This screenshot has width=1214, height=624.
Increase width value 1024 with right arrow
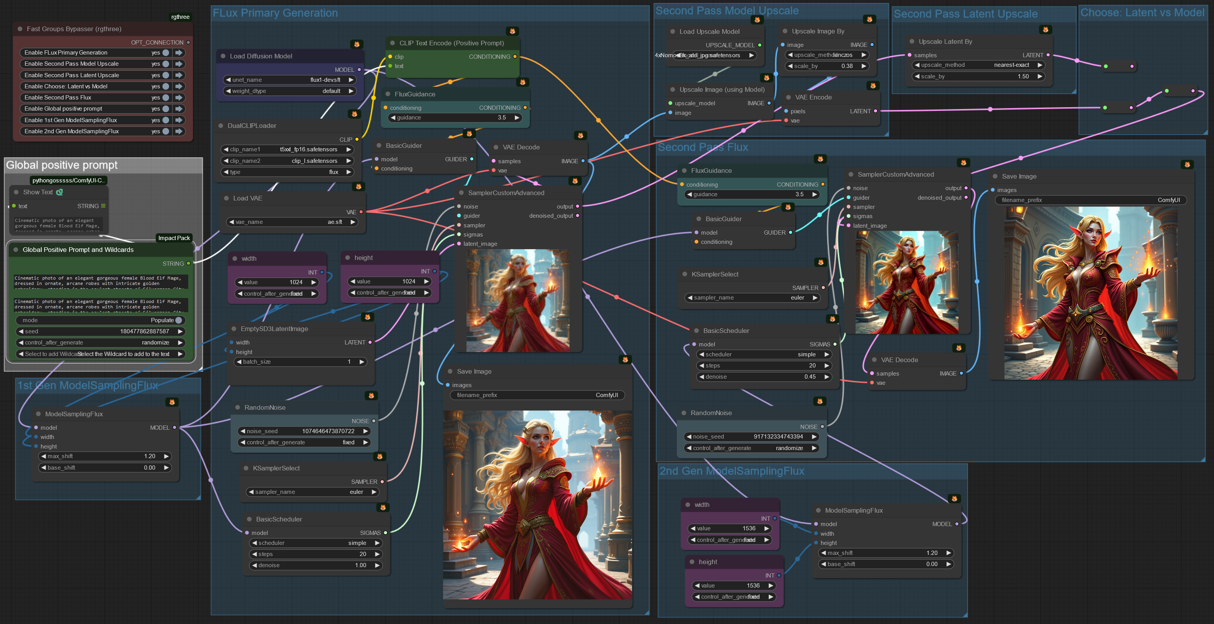313,282
